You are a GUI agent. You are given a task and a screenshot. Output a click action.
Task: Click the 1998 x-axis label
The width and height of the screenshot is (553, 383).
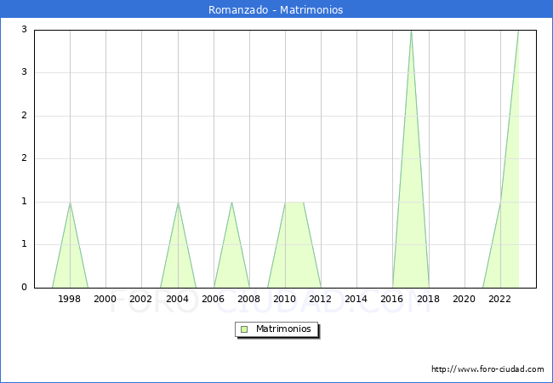[70, 299]
